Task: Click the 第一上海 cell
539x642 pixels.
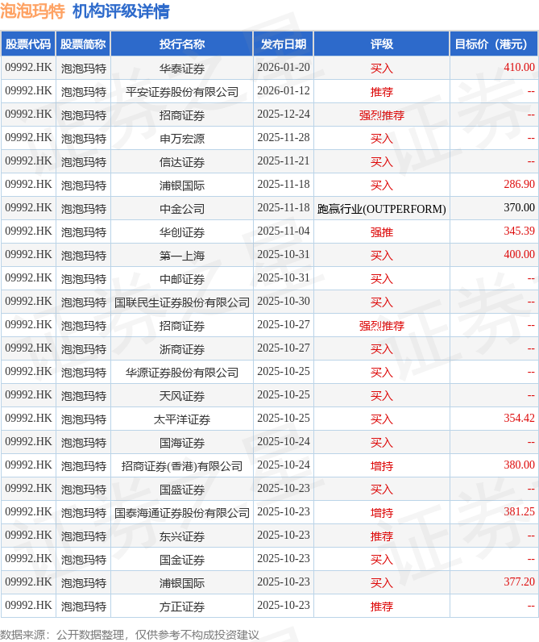Action: tap(182, 255)
